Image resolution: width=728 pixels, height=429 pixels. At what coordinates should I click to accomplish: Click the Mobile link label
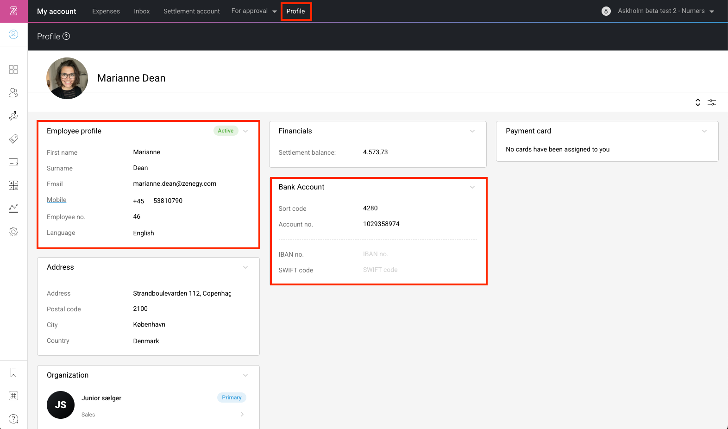(x=56, y=200)
